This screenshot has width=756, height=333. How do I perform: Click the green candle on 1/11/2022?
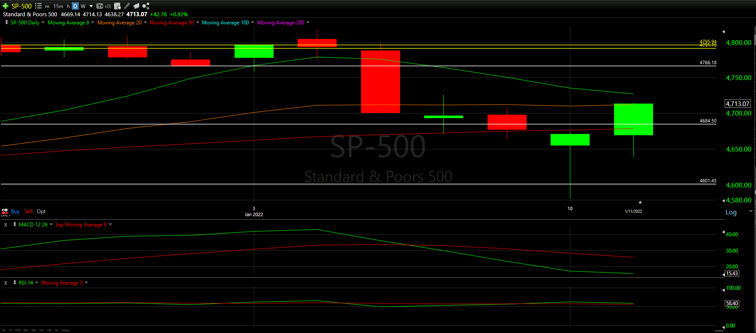coord(633,119)
